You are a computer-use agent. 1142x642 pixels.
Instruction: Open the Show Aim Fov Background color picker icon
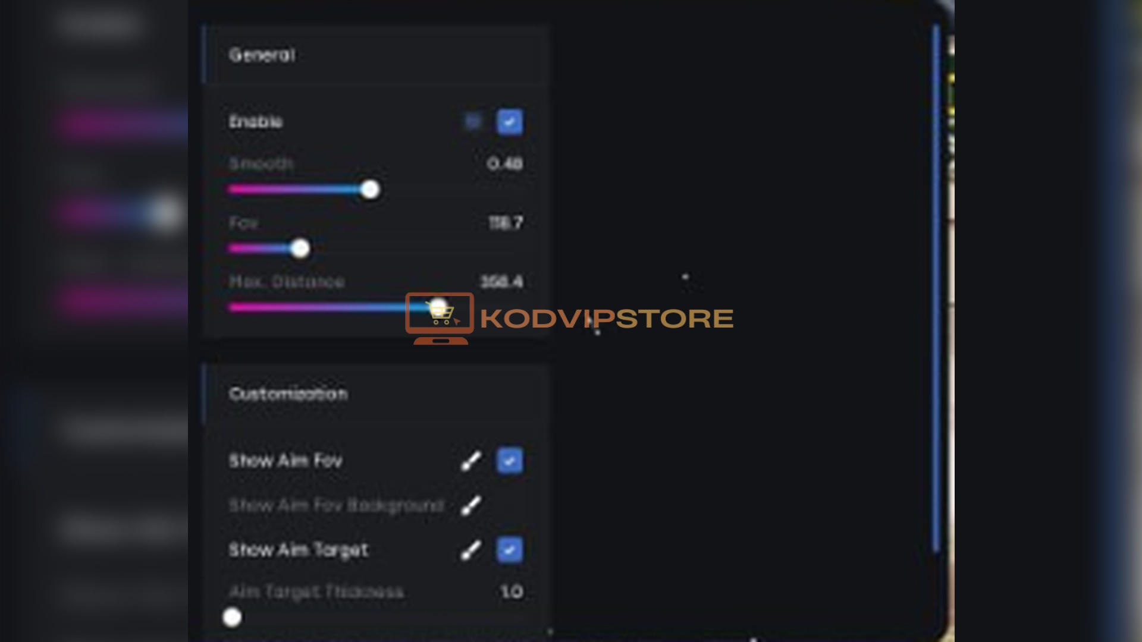471,506
